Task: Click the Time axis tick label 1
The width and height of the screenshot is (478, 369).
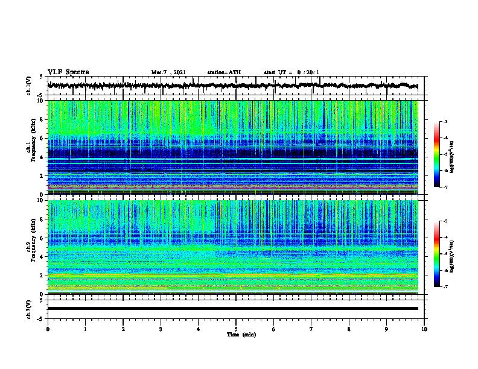Action: tap(85, 329)
